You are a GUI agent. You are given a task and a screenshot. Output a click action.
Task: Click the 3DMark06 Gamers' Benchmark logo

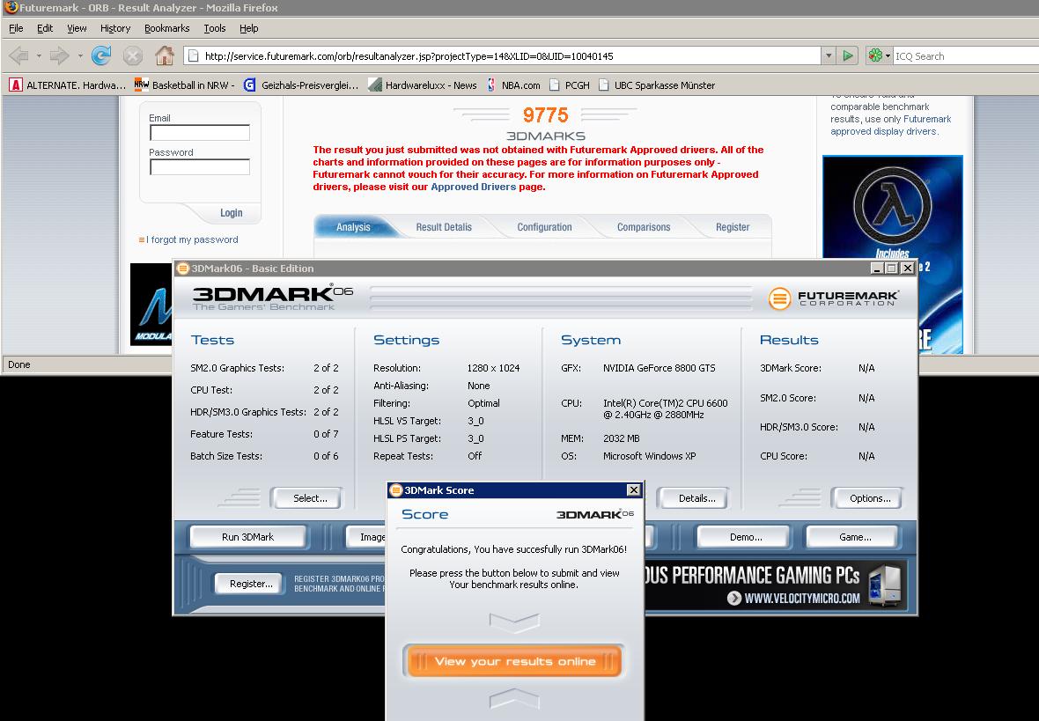tap(272, 298)
